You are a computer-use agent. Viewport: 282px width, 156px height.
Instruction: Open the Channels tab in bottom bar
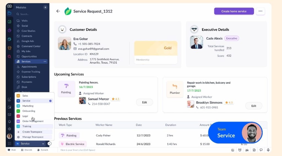pos(26,150)
